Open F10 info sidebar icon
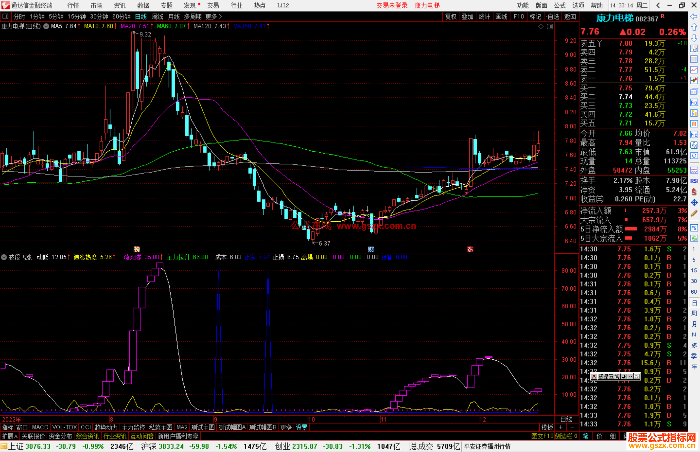The width and height of the screenshot is (700, 452). (x=694, y=103)
